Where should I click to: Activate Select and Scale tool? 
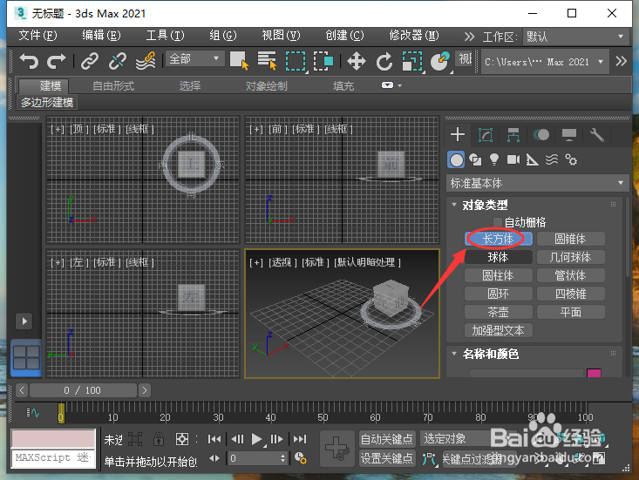[x=412, y=62]
